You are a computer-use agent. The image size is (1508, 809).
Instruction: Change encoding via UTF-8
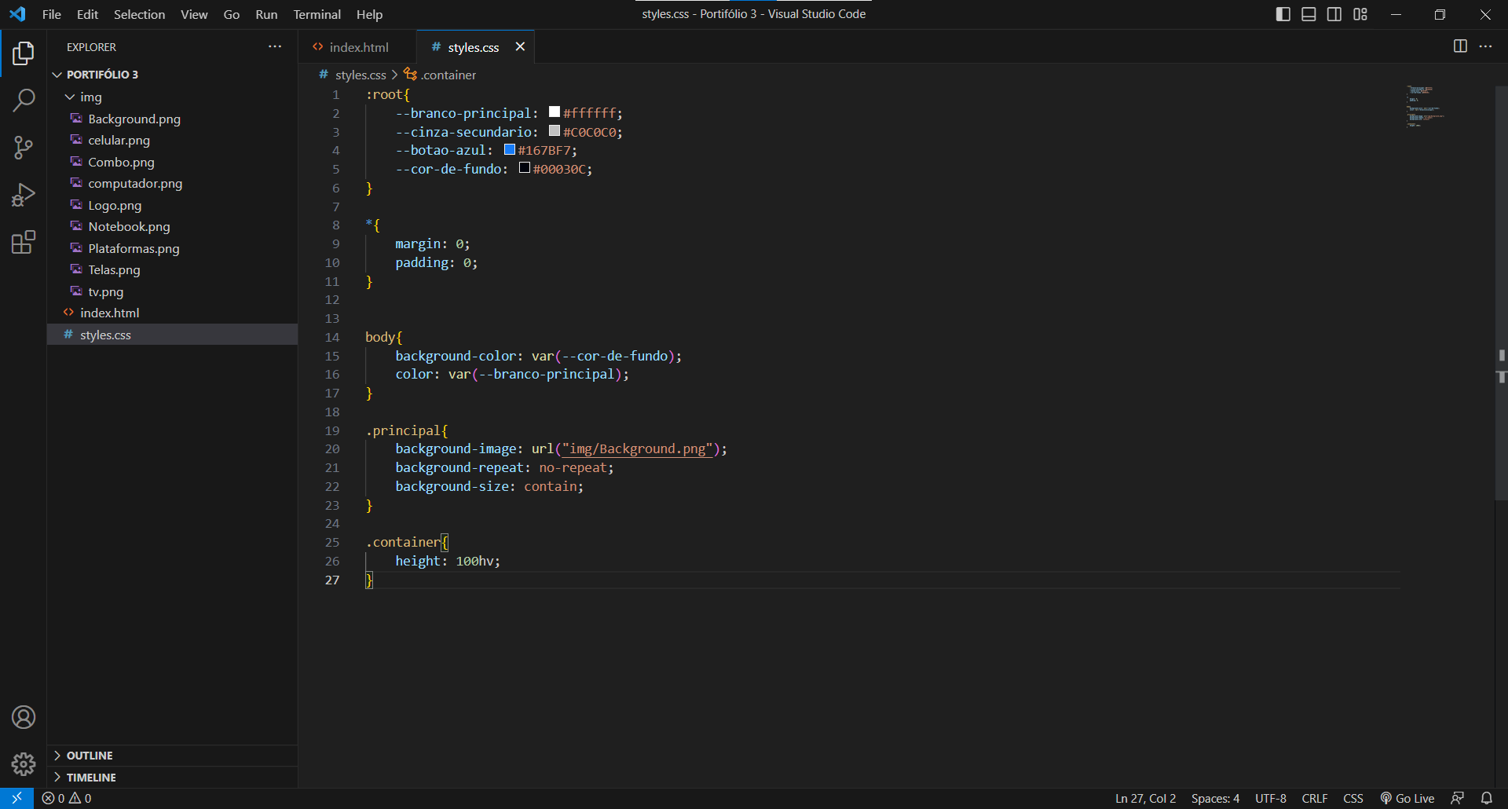tap(1271, 798)
